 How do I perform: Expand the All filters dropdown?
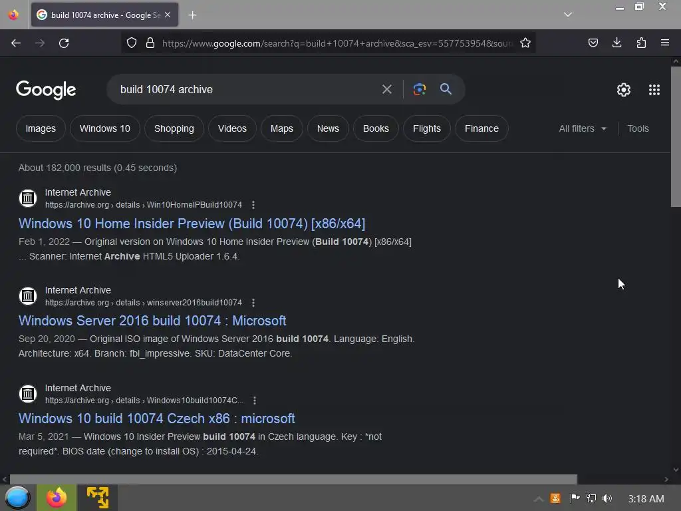[x=583, y=128]
